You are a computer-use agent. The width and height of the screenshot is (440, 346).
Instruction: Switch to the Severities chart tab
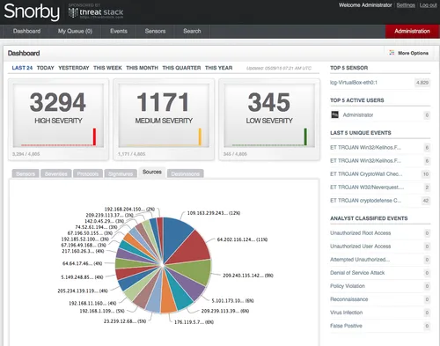tap(56, 173)
